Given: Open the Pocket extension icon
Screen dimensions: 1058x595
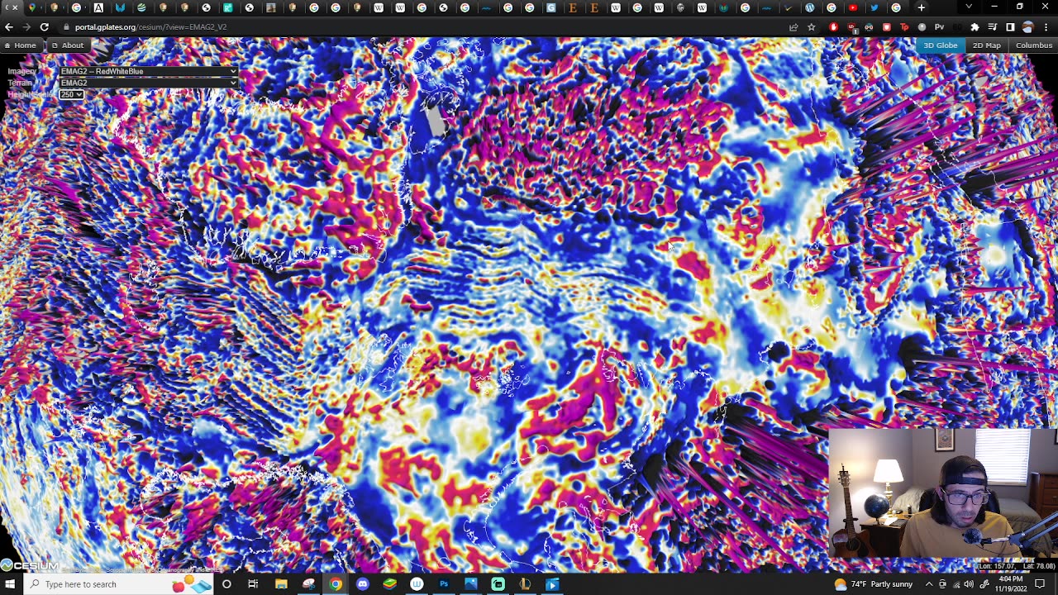Looking at the screenshot, I should 887,27.
